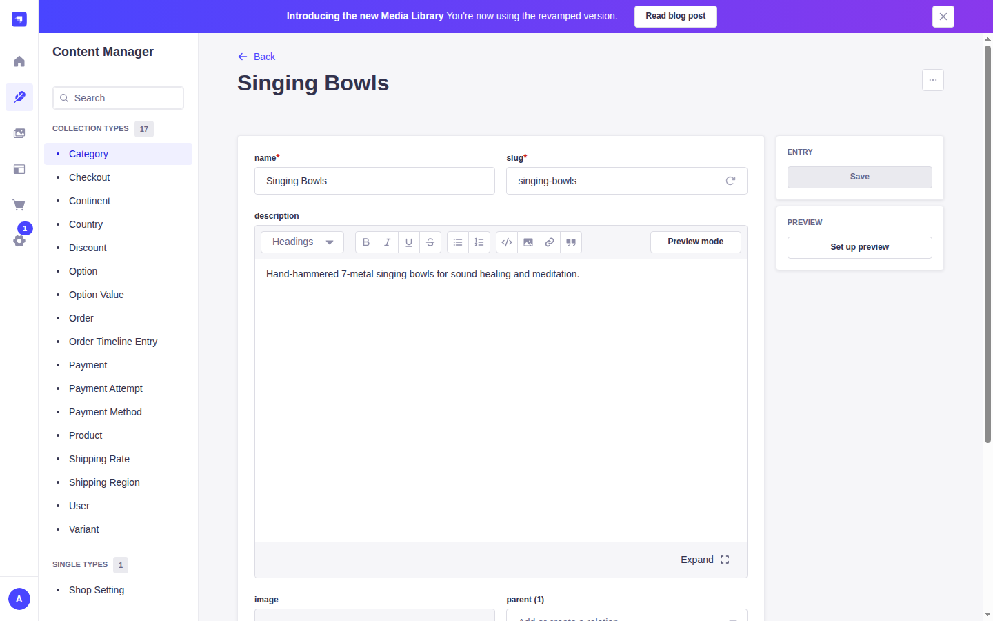Screen dimensions: 993x621
Task: Open the Media Library sidebar icon
Action: tap(19, 133)
